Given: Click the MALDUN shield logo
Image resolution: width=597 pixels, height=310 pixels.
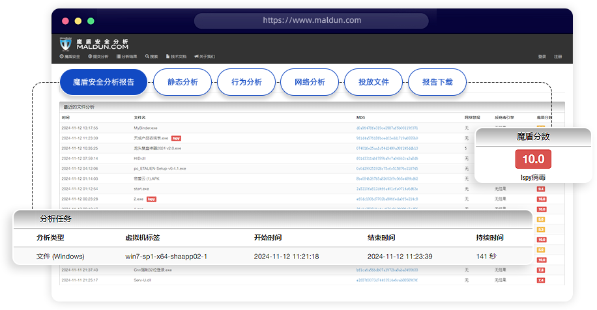Looking at the screenshot, I should coord(65,44).
